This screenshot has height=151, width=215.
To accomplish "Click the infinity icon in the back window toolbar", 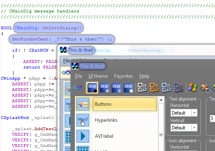I will click(66, 72).
